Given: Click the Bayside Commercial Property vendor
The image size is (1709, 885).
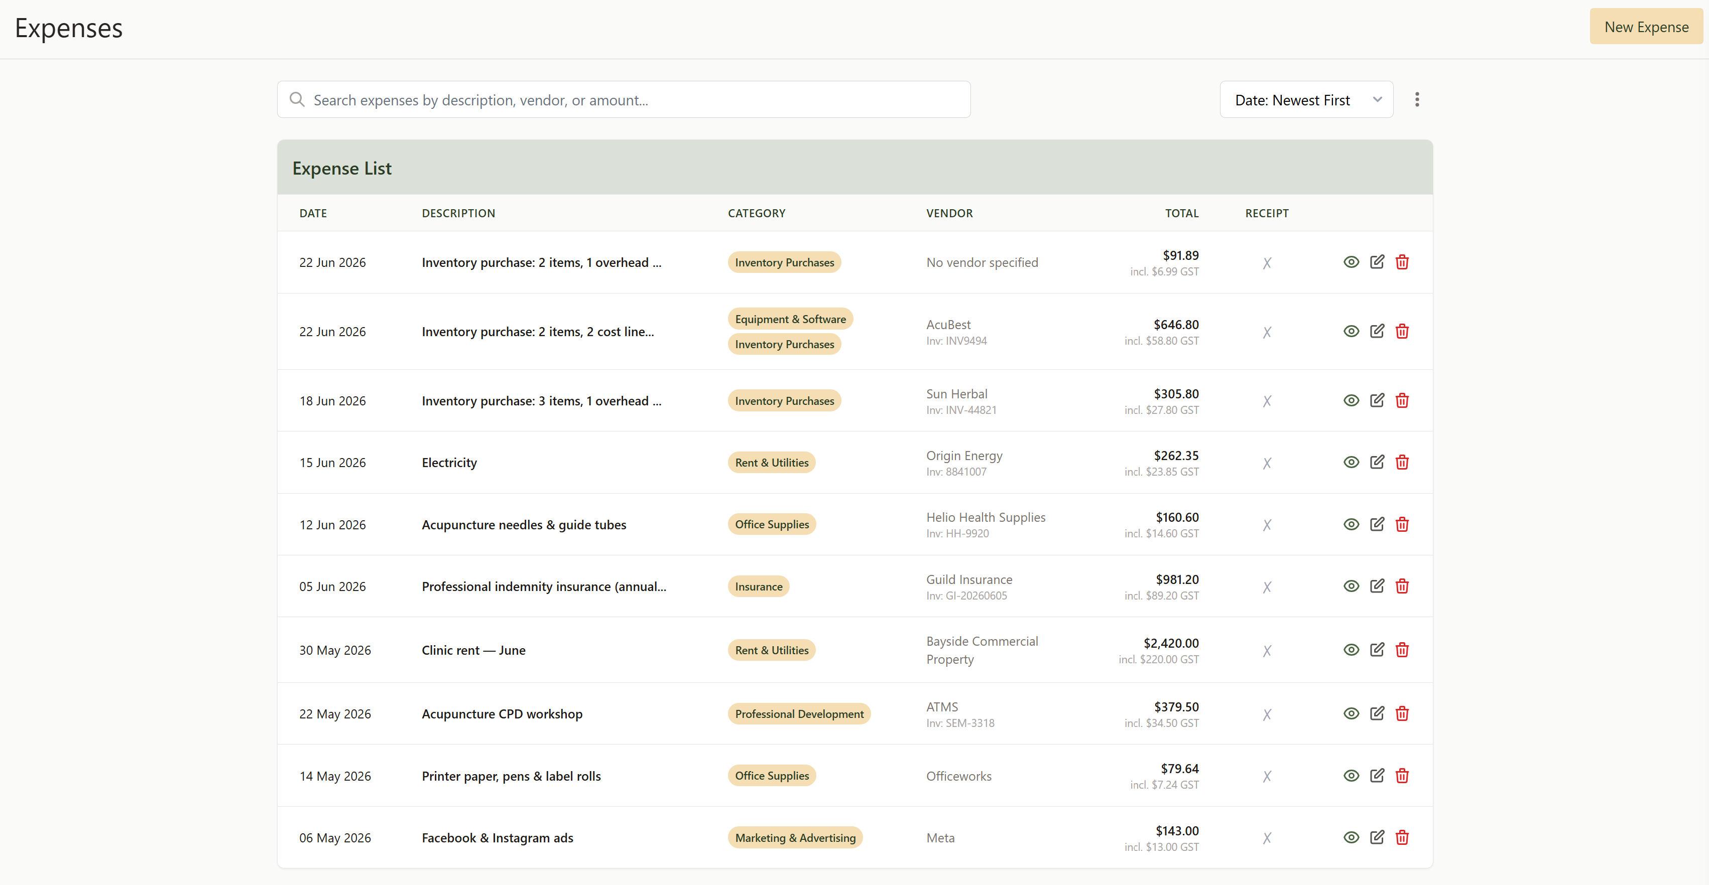Looking at the screenshot, I should click(982, 650).
